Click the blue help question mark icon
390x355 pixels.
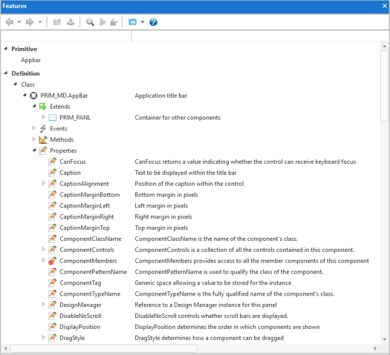pyautogui.click(x=153, y=22)
